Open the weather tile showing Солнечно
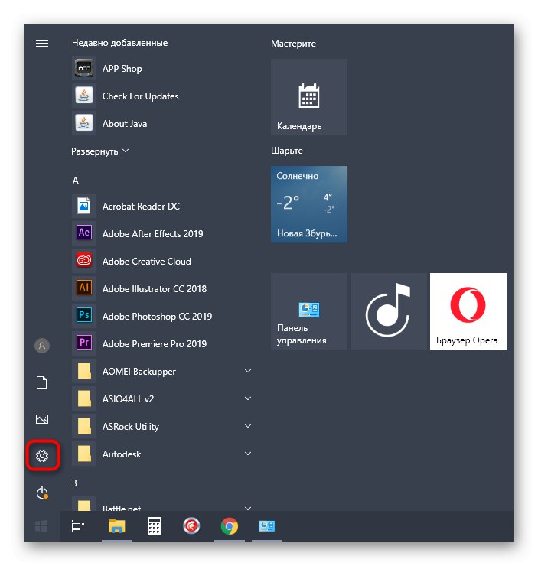 (309, 204)
